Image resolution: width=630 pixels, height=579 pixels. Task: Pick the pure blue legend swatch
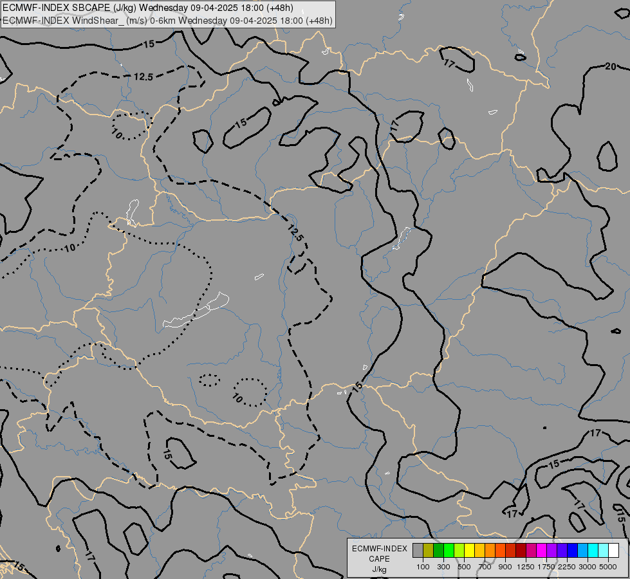click(573, 550)
